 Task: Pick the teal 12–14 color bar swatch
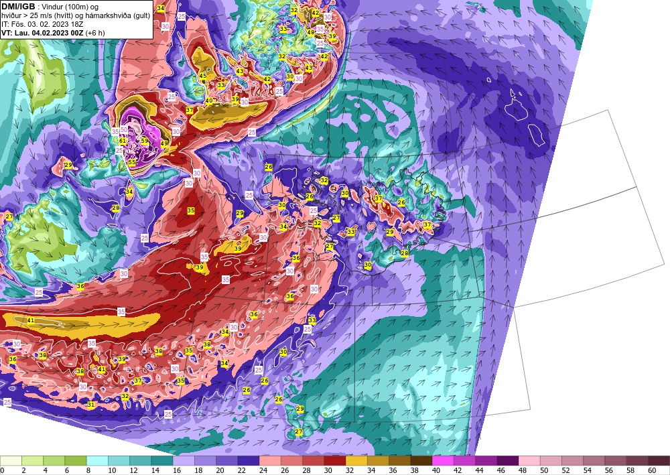(140, 460)
